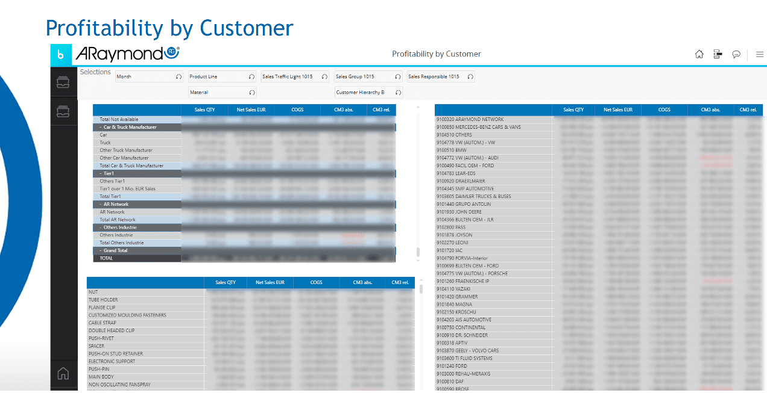767x393 pixels.
Task: Reset the Sales Responsible 1015 selection
Action: click(x=470, y=77)
